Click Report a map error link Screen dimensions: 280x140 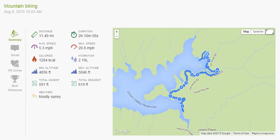click(x=263, y=133)
